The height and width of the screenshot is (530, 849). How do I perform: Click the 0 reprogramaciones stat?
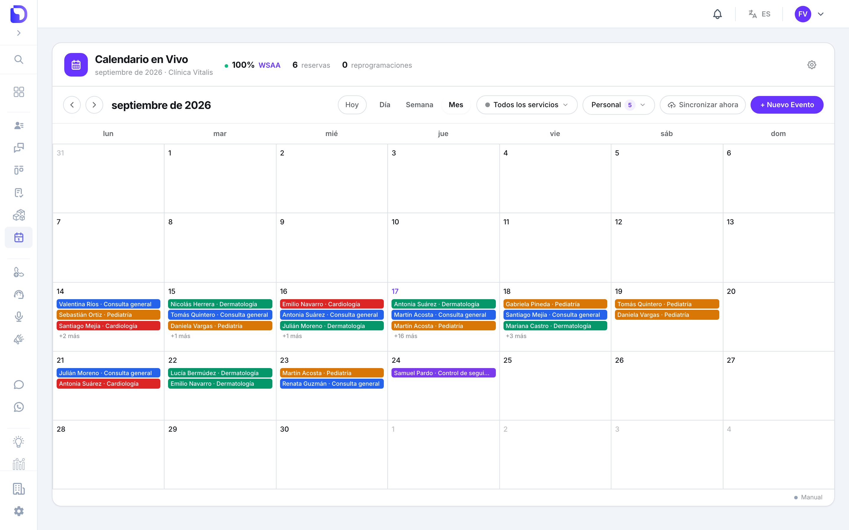(x=377, y=65)
